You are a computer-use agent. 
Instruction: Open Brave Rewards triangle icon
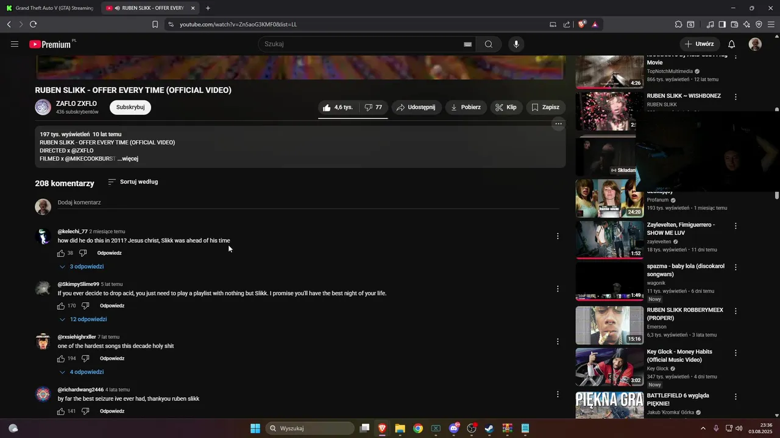pos(595,24)
